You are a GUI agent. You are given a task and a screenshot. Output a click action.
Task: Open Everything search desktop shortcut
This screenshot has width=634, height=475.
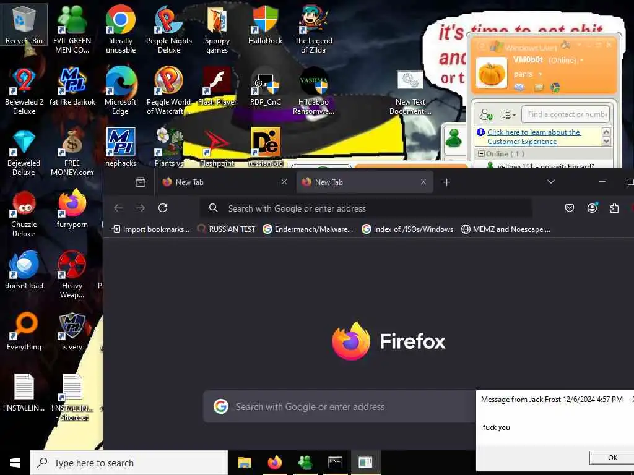(x=24, y=332)
